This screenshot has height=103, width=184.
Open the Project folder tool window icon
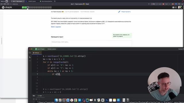[x=30, y=53]
